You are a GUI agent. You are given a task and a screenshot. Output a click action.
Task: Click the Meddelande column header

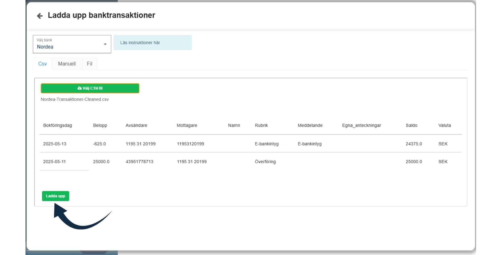point(310,125)
